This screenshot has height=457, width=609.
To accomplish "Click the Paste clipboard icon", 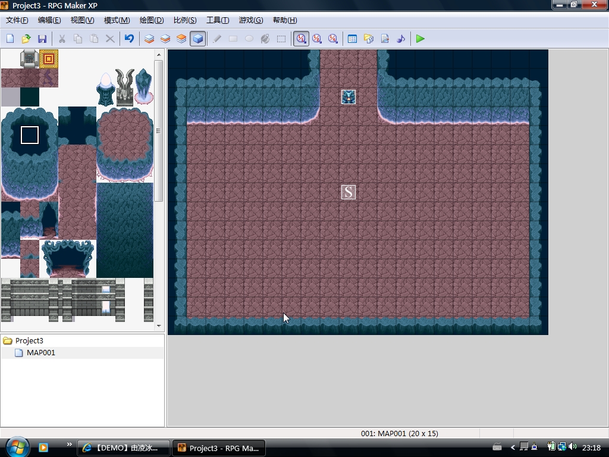I will [94, 39].
